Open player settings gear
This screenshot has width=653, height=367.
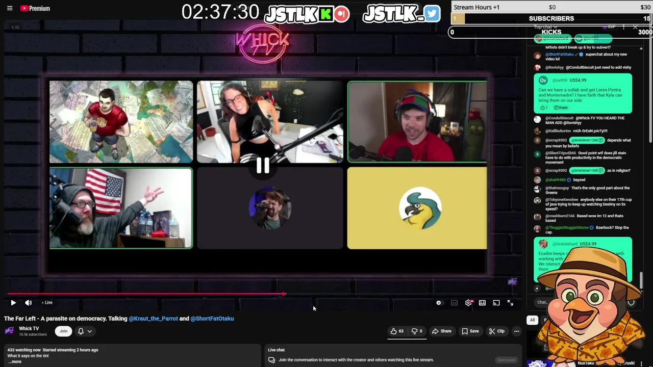tap(468, 303)
